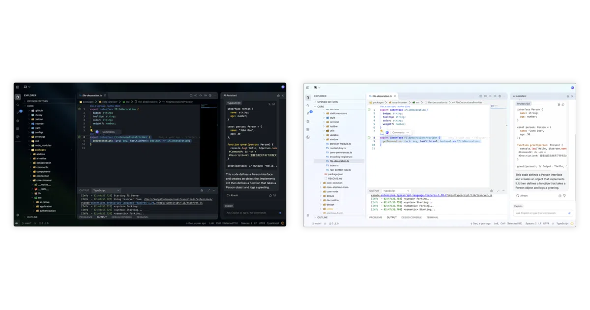This screenshot has width=590, height=310.
Task: Toggle sidebar layout icon in dark window
Action: [17, 87]
